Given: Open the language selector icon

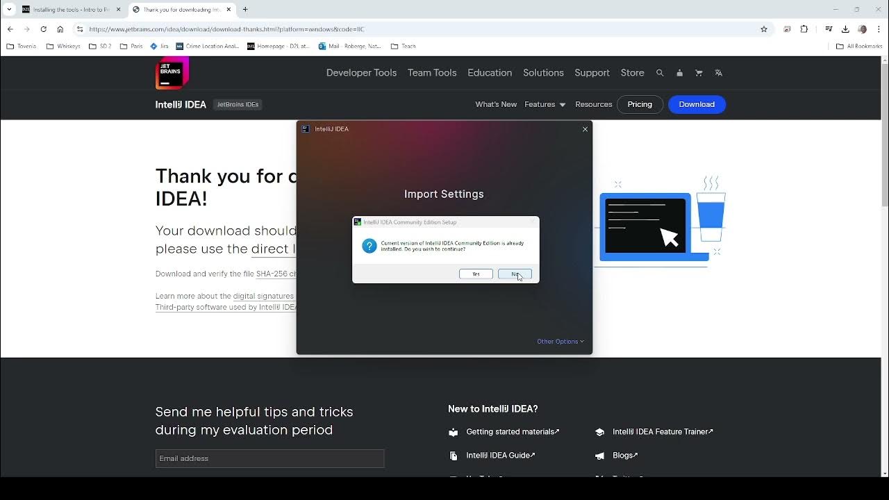Looking at the screenshot, I should [718, 73].
